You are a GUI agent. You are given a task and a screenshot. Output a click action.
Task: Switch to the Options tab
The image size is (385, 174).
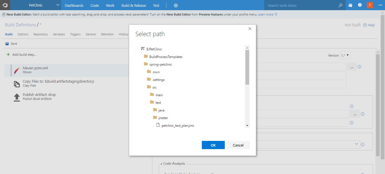pos(23,34)
